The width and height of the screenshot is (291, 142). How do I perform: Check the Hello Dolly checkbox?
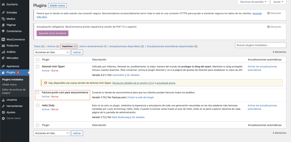tap(38, 105)
